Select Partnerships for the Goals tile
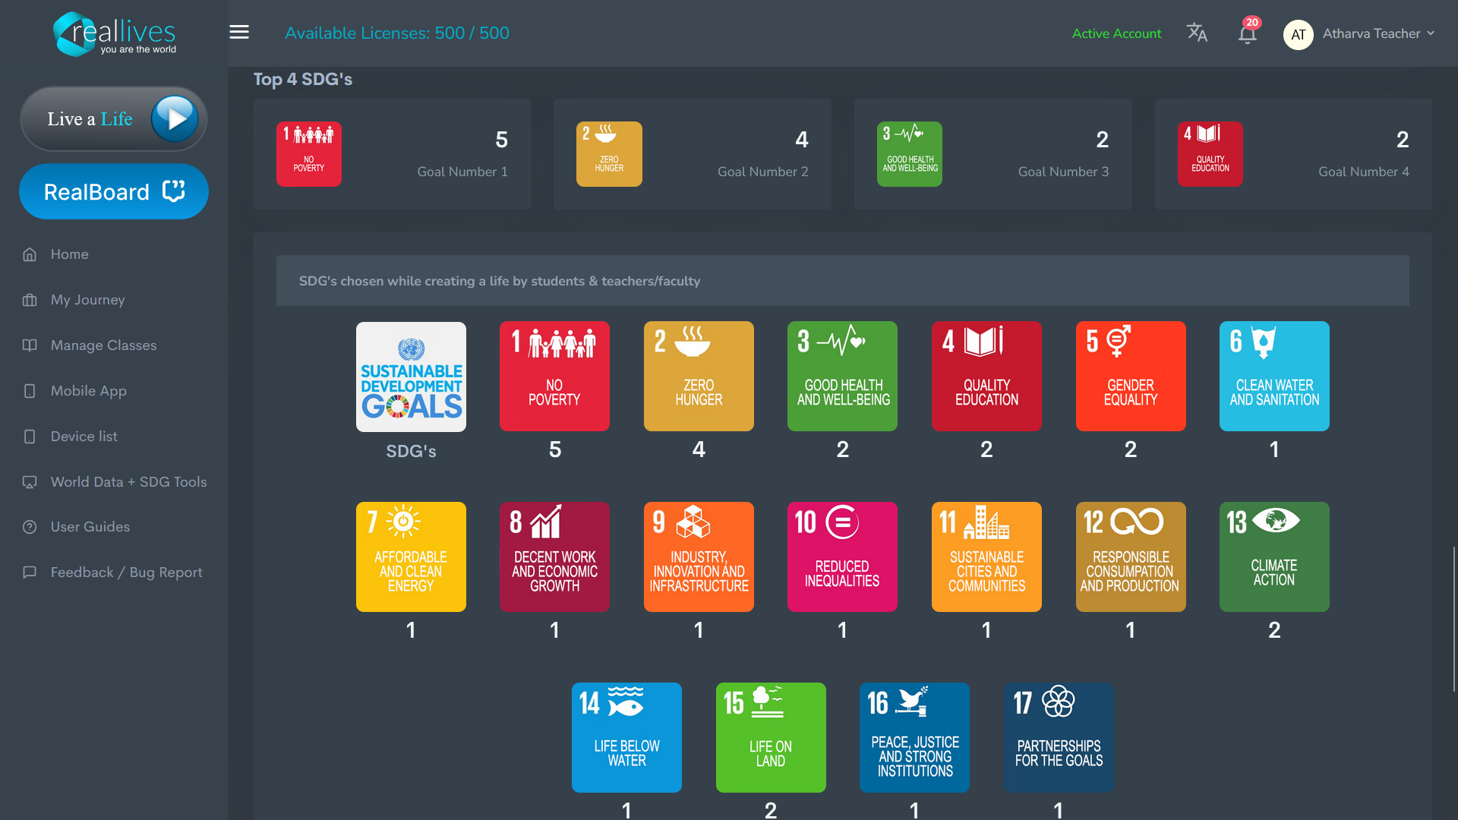 (1059, 737)
